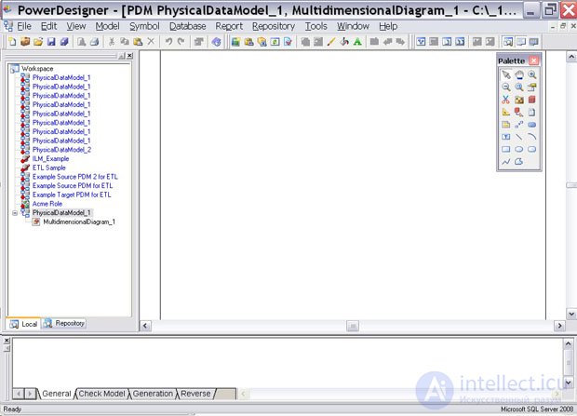Viewport: 577px width, 416px height.
Task: Switch to the General output tab
Action: click(56, 394)
